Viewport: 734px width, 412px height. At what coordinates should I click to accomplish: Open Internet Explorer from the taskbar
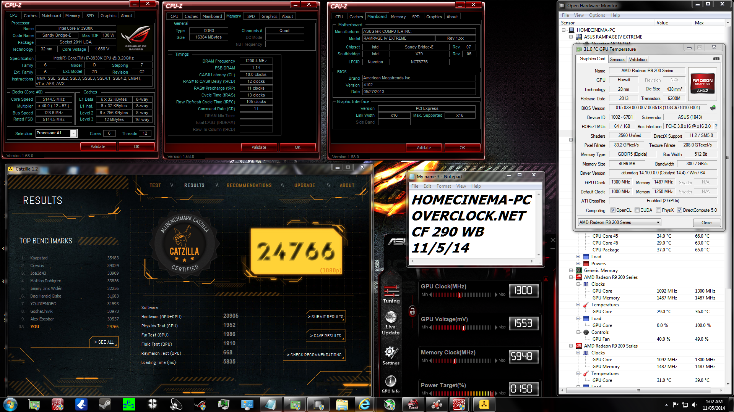pyautogui.click(x=365, y=404)
